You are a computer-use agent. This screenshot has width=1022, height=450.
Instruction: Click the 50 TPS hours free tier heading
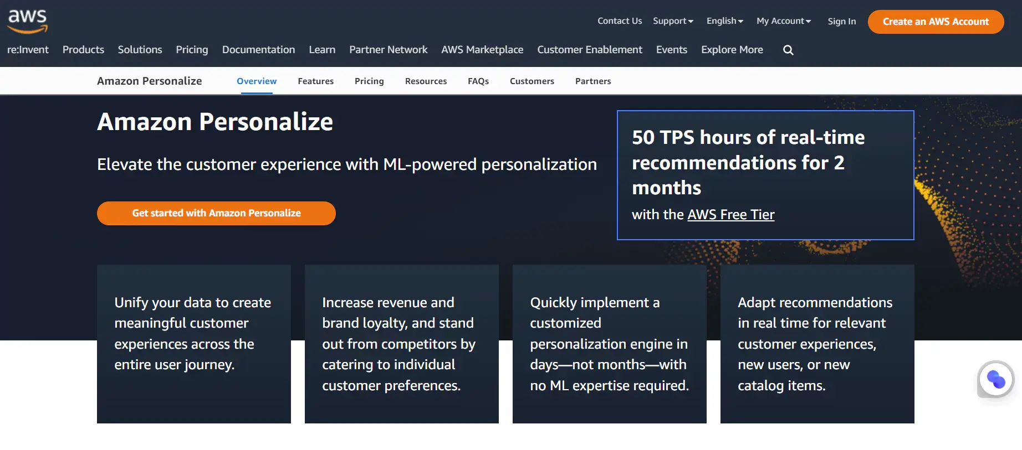(x=748, y=162)
